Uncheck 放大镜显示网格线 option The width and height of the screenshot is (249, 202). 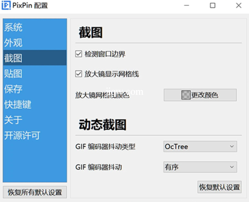tap(79, 74)
